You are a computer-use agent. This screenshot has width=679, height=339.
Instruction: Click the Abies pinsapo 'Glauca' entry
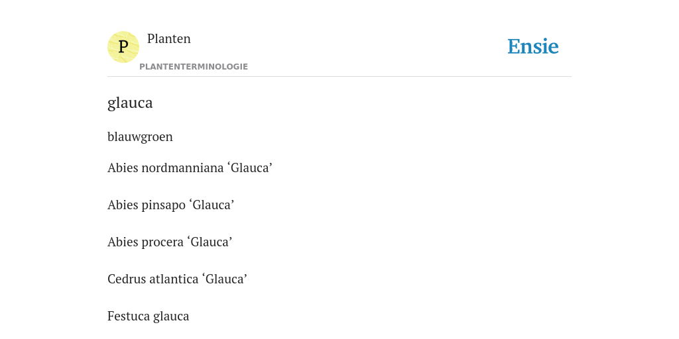pyautogui.click(x=170, y=205)
